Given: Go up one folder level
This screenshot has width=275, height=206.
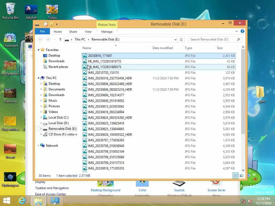Looking at the screenshot, I should click(60, 39).
